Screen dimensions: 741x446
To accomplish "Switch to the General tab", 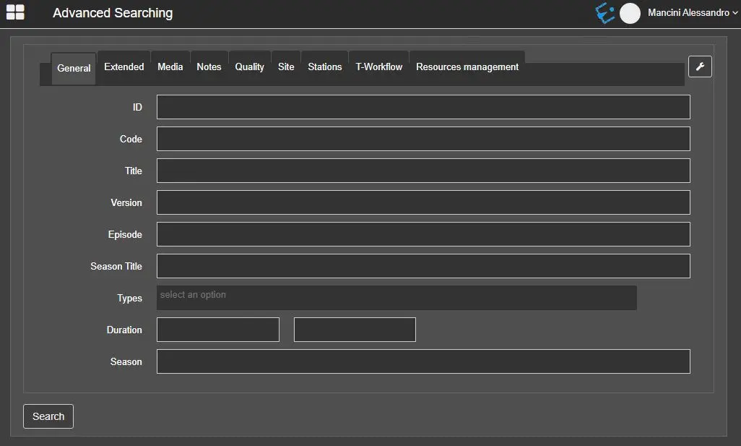I will pos(74,68).
